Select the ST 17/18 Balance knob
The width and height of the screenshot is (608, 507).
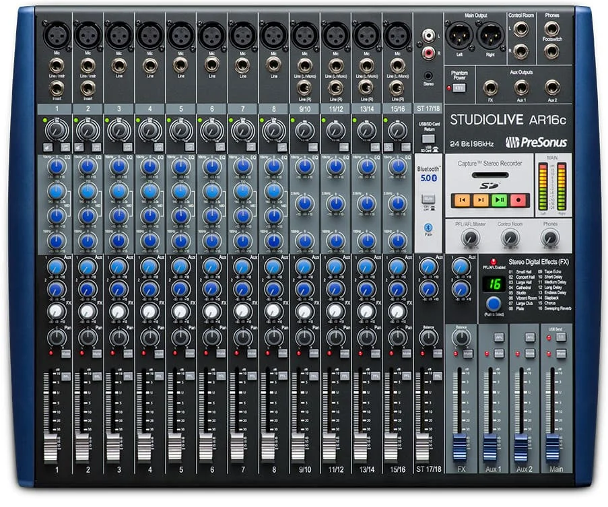428,337
